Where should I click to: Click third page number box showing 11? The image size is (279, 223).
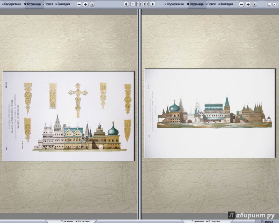click(146, 4)
